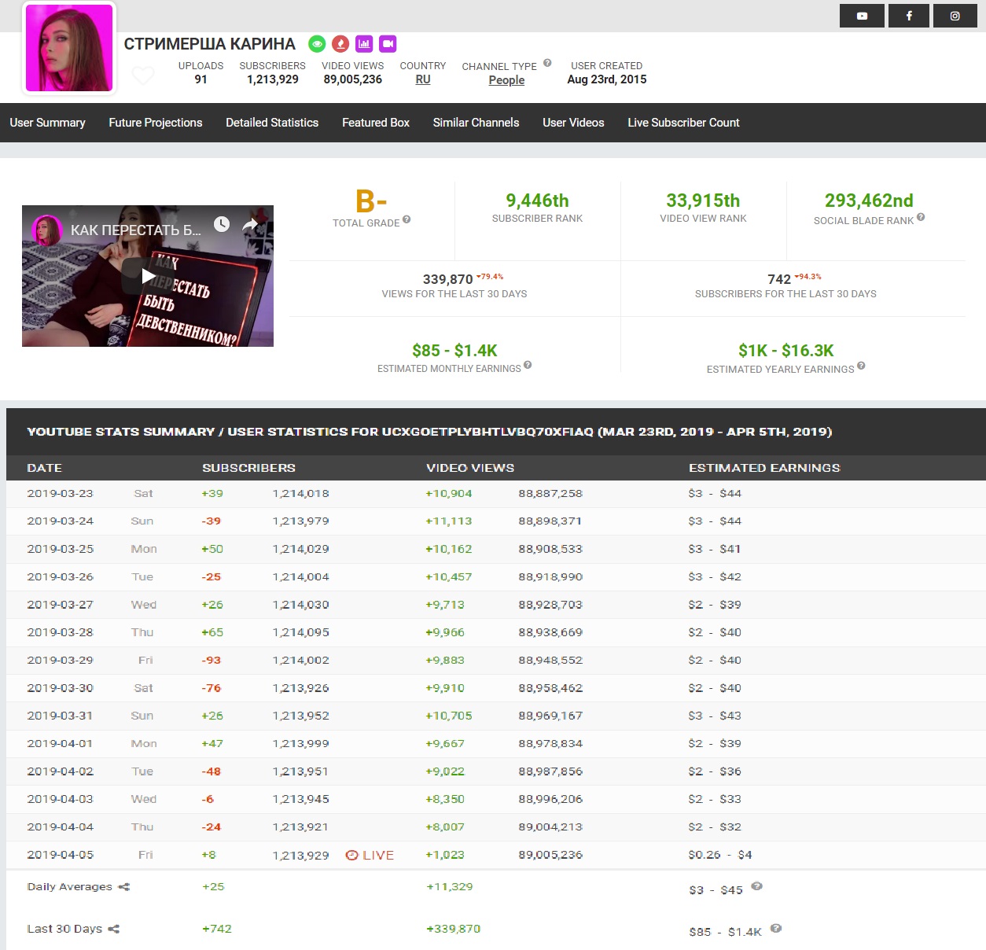This screenshot has height=950, width=986.
Task: Click the uploads count 91
Action: pyautogui.click(x=201, y=79)
